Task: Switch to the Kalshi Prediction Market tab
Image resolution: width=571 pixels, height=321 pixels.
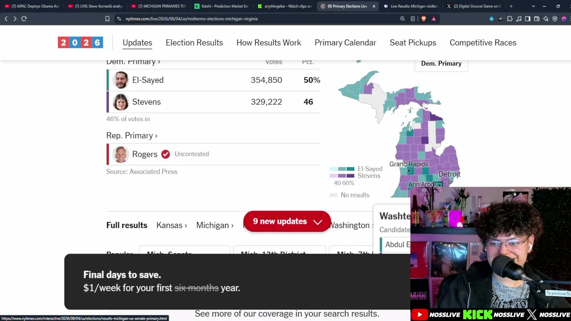Action: click(x=222, y=6)
